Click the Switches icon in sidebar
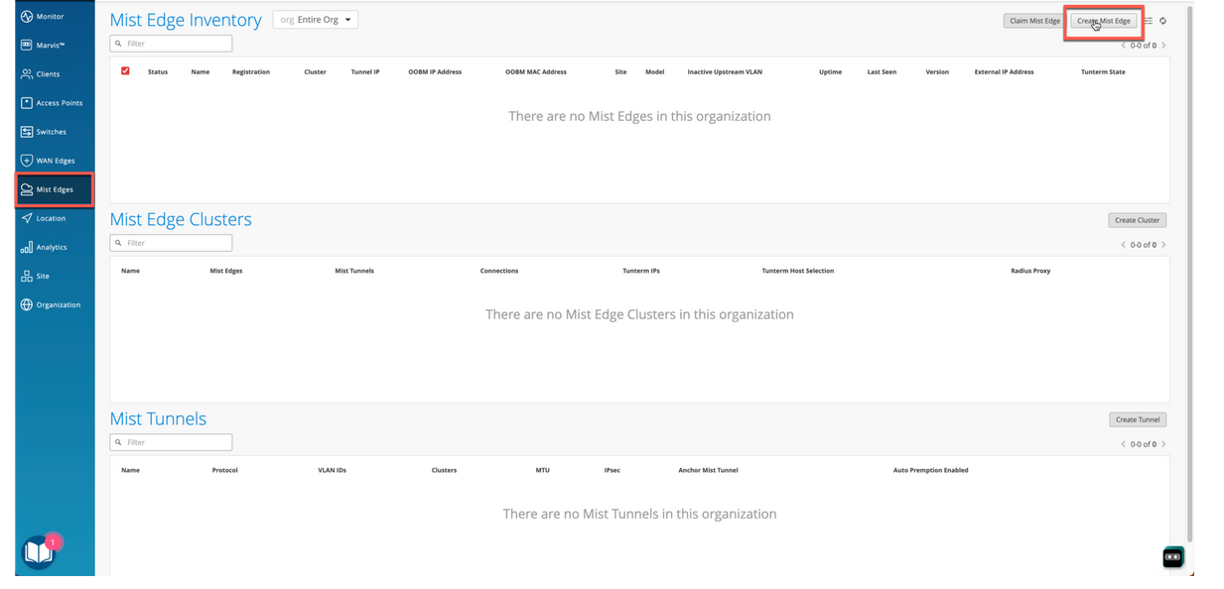This screenshot has width=1224, height=589. (27, 132)
